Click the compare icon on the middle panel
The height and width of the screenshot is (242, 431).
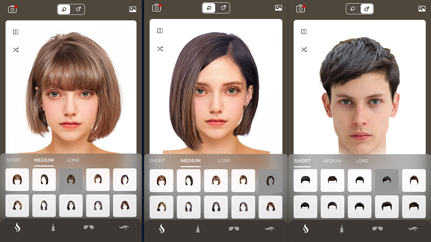(160, 31)
